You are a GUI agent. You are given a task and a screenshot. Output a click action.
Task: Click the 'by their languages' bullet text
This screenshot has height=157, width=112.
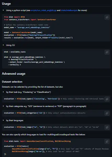15,120
